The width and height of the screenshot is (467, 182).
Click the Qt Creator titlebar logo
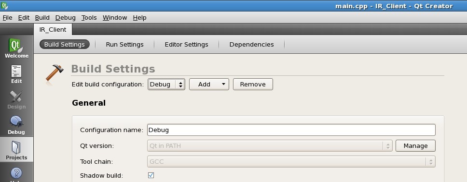pyautogui.click(x=4, y=6)
